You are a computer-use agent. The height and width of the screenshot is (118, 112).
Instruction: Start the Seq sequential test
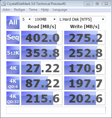(x=13, y=37)
